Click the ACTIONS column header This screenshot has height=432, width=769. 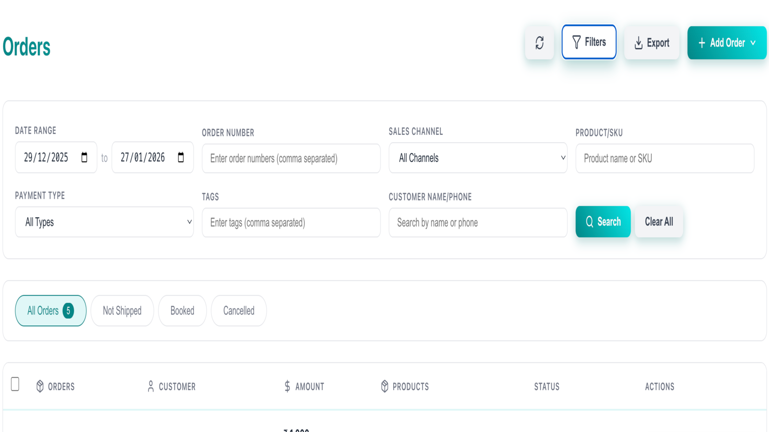[659, 386]
